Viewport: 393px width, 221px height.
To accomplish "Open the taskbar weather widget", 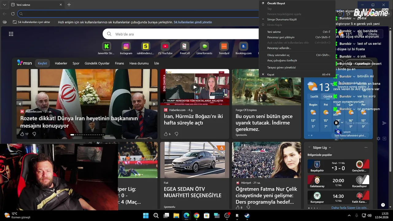I will point(17,215).
